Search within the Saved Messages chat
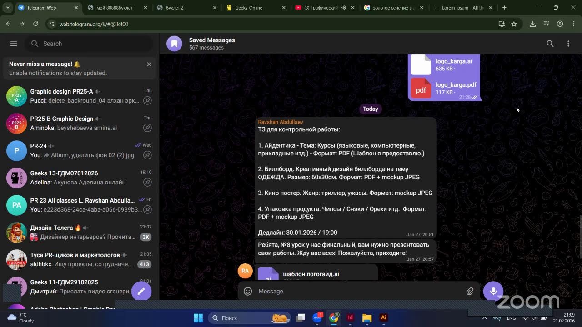Image resolution: width=582 pixels, height=327 pixels. pos(550,44)
